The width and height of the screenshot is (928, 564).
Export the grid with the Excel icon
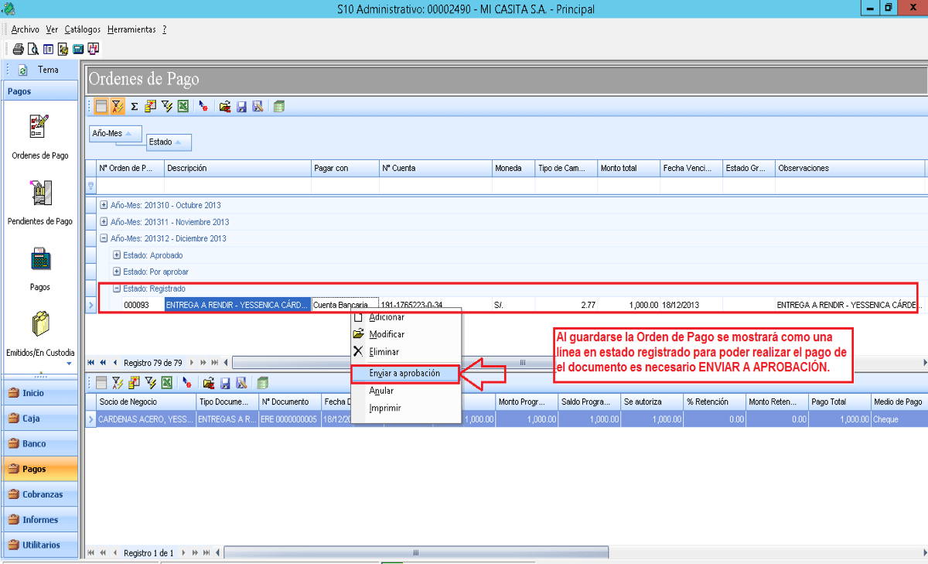click(x=183, y=107)
